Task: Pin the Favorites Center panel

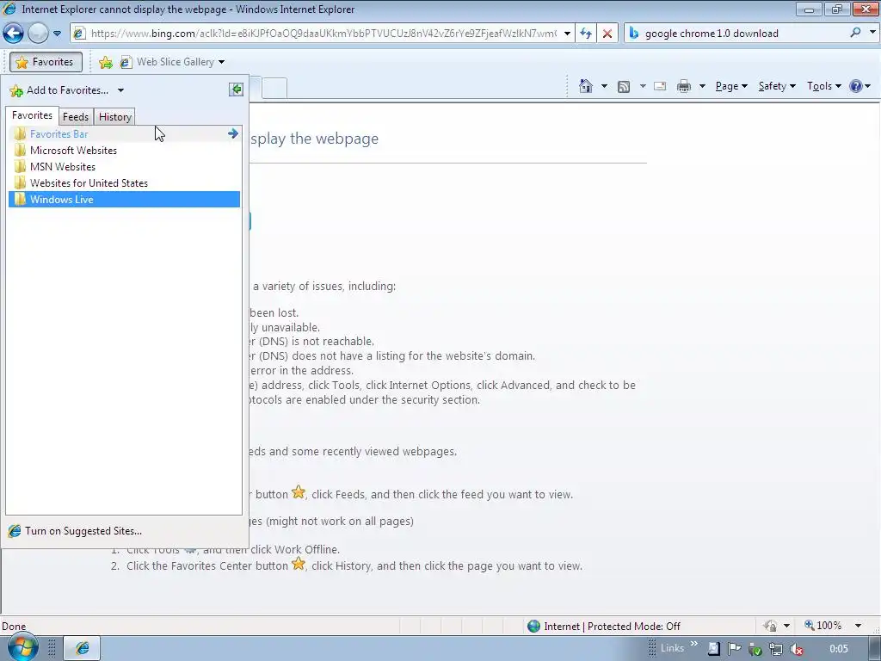Action: [236, 89]
